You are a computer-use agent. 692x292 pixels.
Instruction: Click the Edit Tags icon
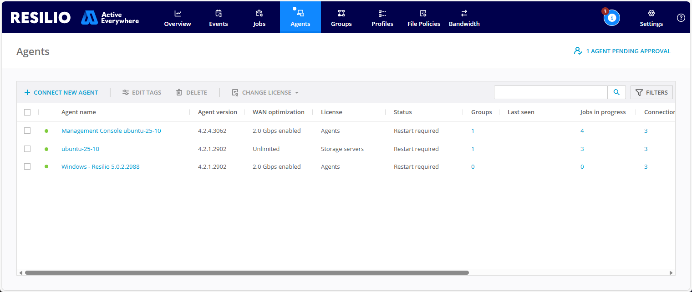(126, 92)
